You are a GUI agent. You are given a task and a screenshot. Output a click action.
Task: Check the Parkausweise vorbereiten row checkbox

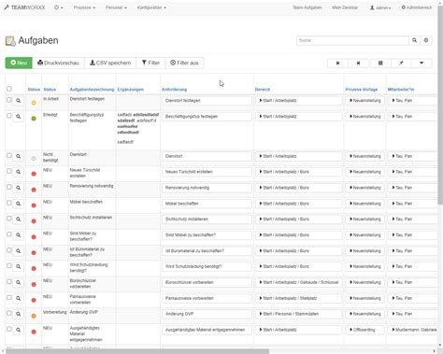click(9, 298)
